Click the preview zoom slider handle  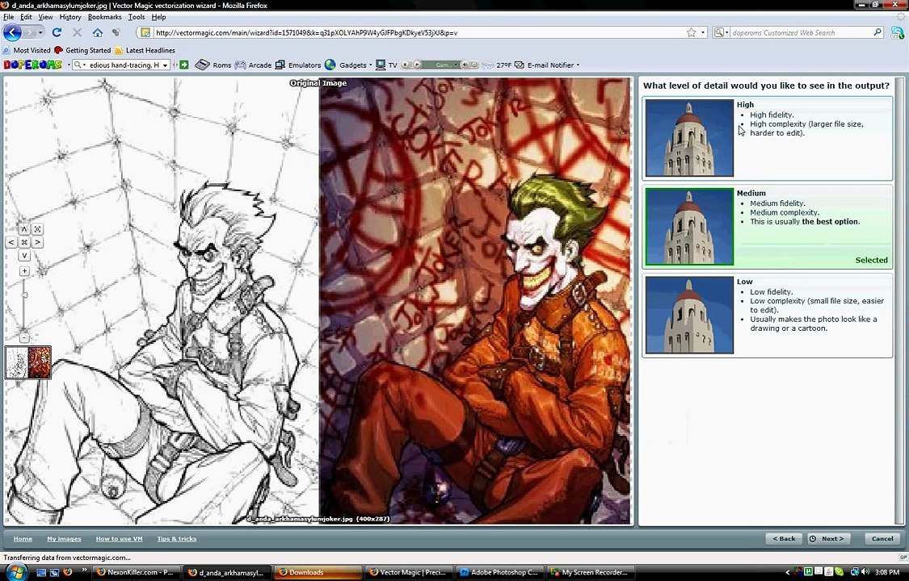[24, 295]
